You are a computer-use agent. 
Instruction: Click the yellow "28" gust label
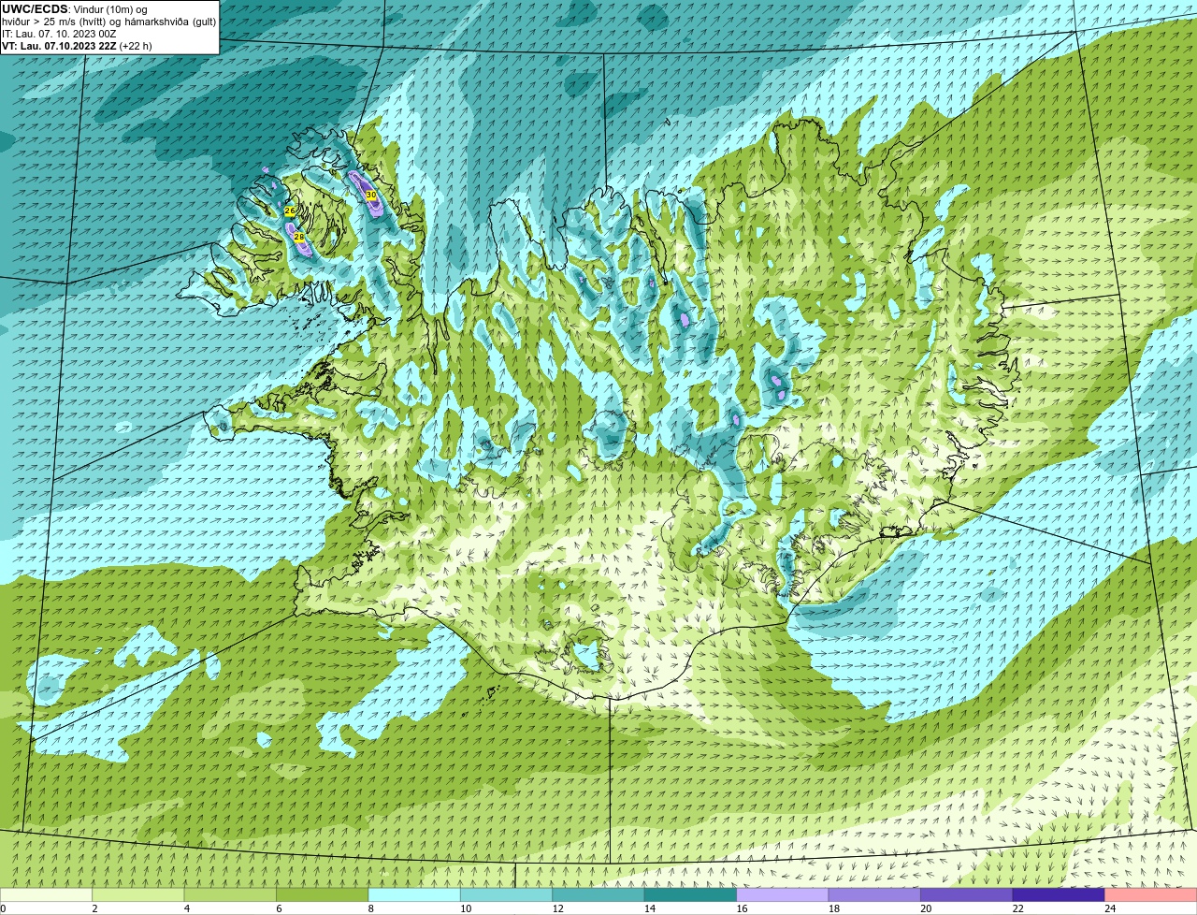tap(299, 237)
